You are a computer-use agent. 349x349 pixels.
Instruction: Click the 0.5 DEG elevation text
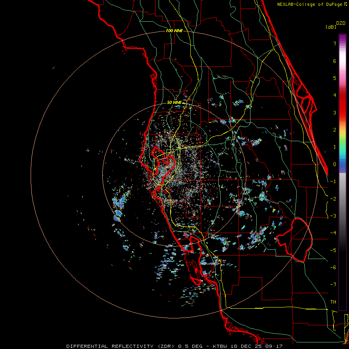(190, 346)
